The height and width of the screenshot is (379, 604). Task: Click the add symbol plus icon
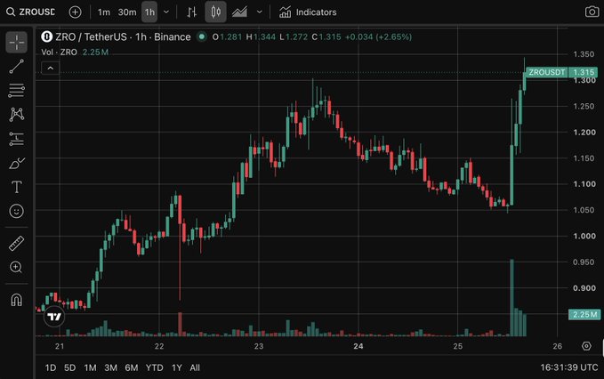pos(75,12)
